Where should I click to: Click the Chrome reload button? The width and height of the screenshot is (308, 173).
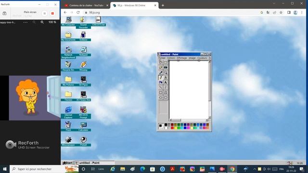click(x=78, y=12)
